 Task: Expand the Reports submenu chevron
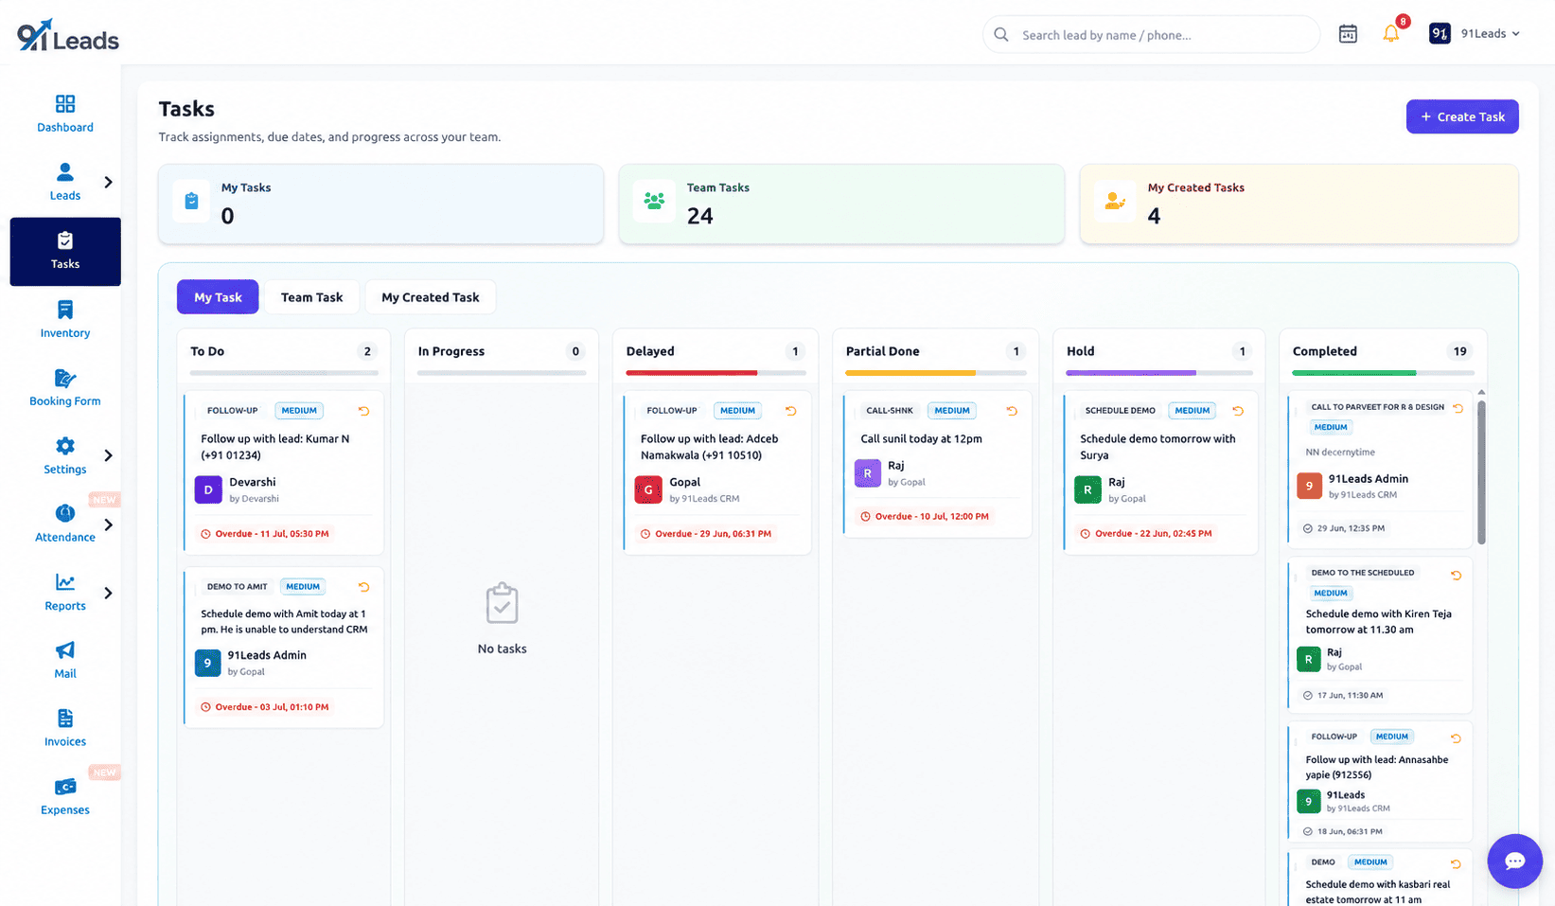point(108,593)
